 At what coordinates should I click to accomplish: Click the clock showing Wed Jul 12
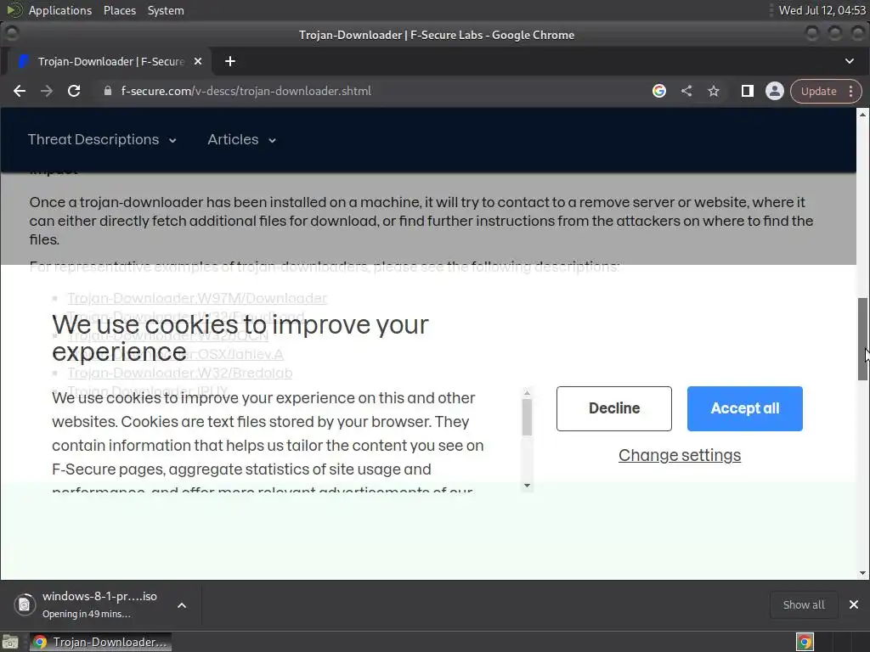[x=822, y=10]
